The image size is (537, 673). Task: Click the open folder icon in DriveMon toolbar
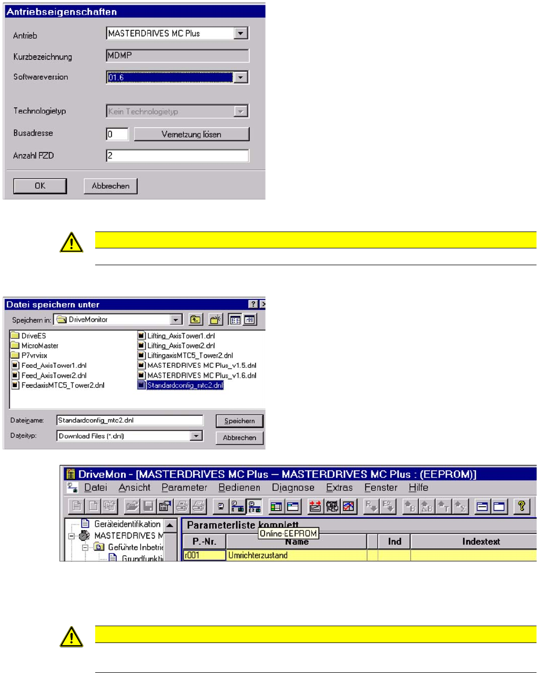coord(132,506)
